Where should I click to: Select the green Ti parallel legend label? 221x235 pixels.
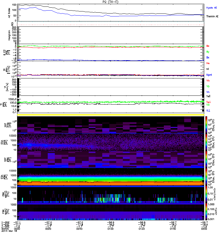click(208, 105)
